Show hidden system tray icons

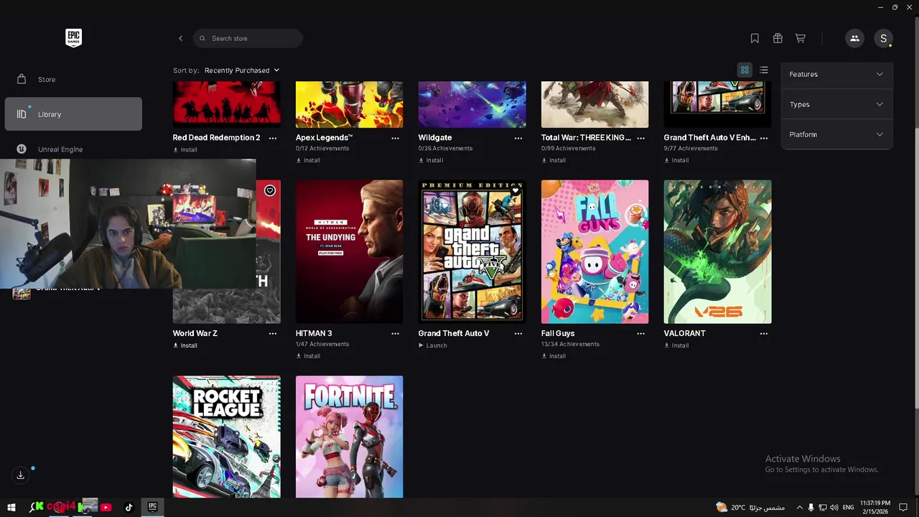799,508
